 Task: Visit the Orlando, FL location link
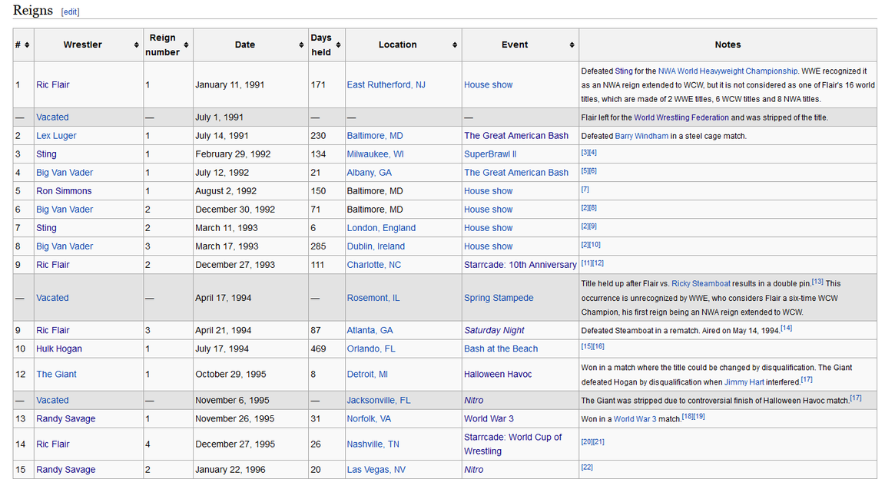click(371, 349)
